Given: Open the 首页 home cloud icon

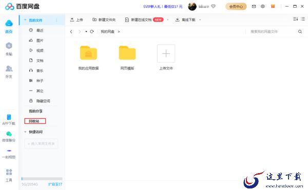Looking at the screenshot, I should [9, 24].
